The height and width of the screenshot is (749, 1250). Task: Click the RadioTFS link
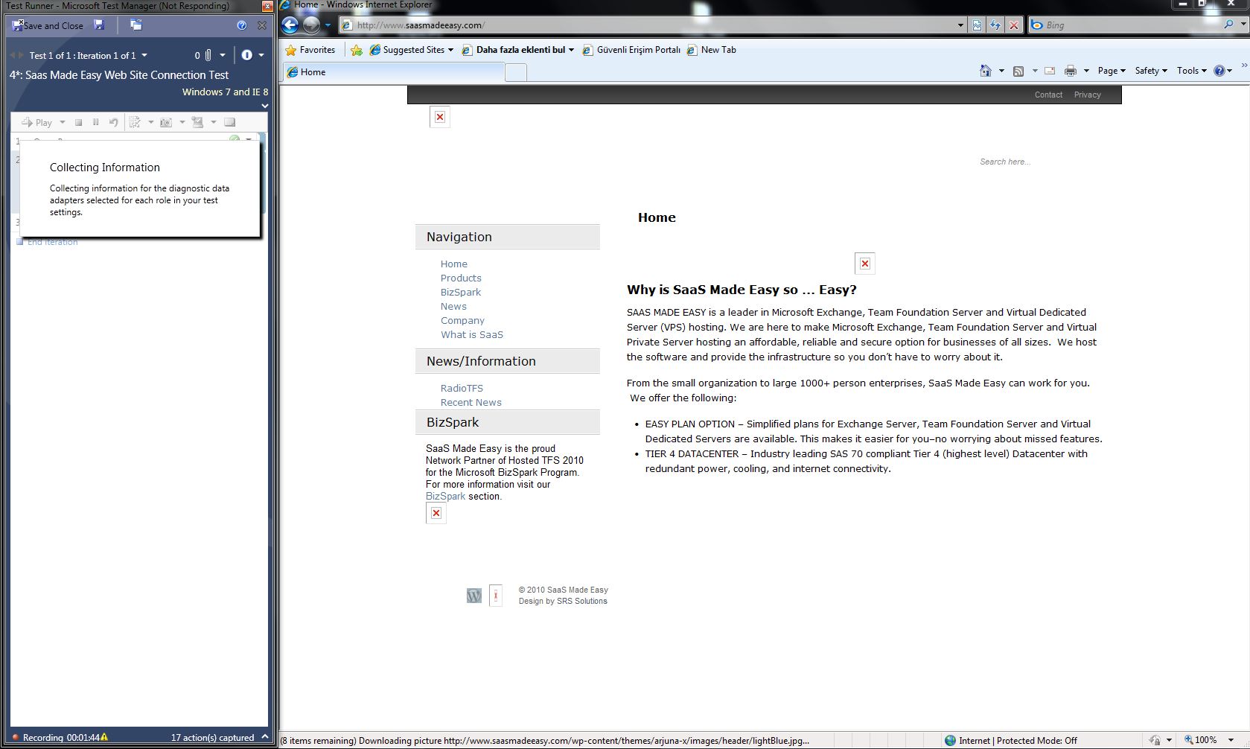click(x=462, y=389)
